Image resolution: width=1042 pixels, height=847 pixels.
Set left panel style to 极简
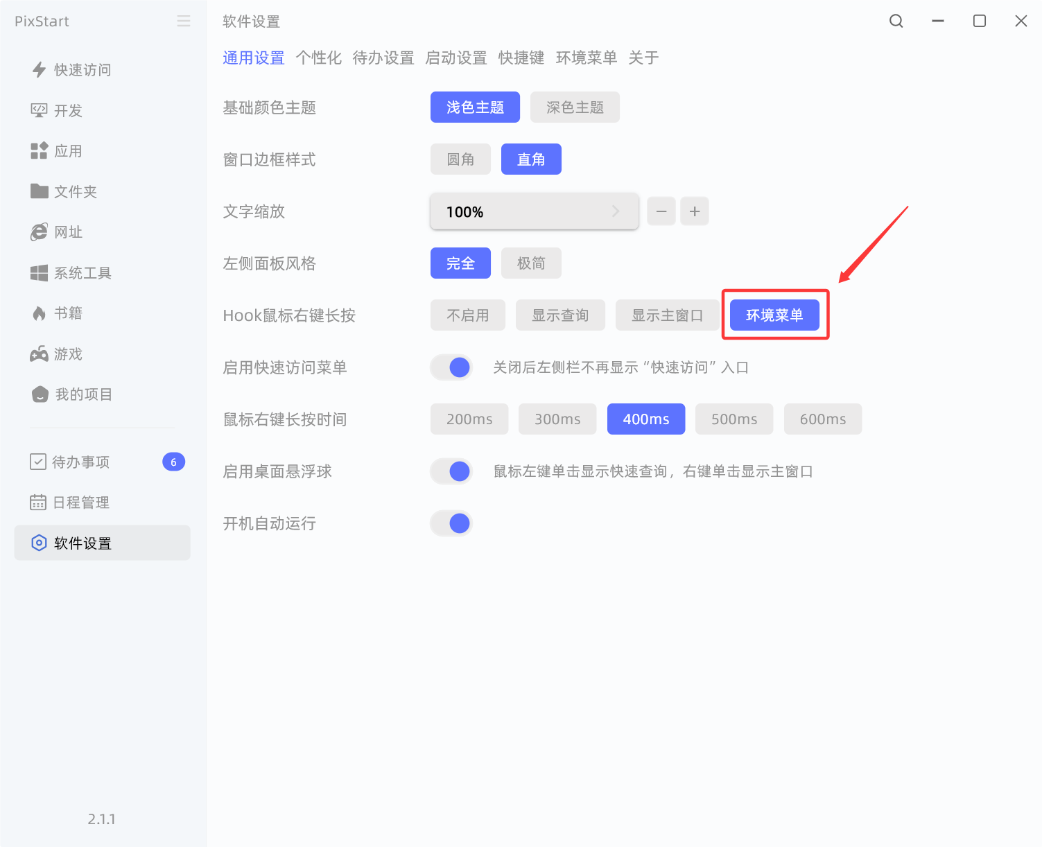click(x=531, y=263)
